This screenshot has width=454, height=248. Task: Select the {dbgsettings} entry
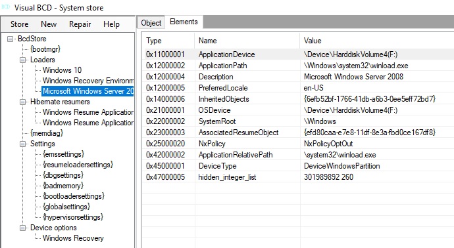point(63,175)
